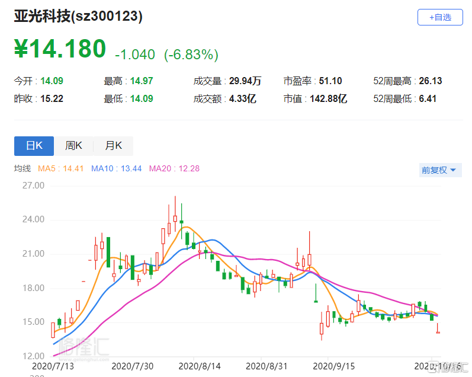Click the 成交量 value 29.94万
The height and width of the screenshot is (377, 472).
(245, 81)
